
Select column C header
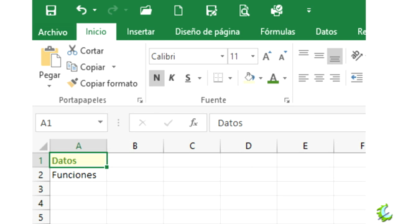(192, 146)
